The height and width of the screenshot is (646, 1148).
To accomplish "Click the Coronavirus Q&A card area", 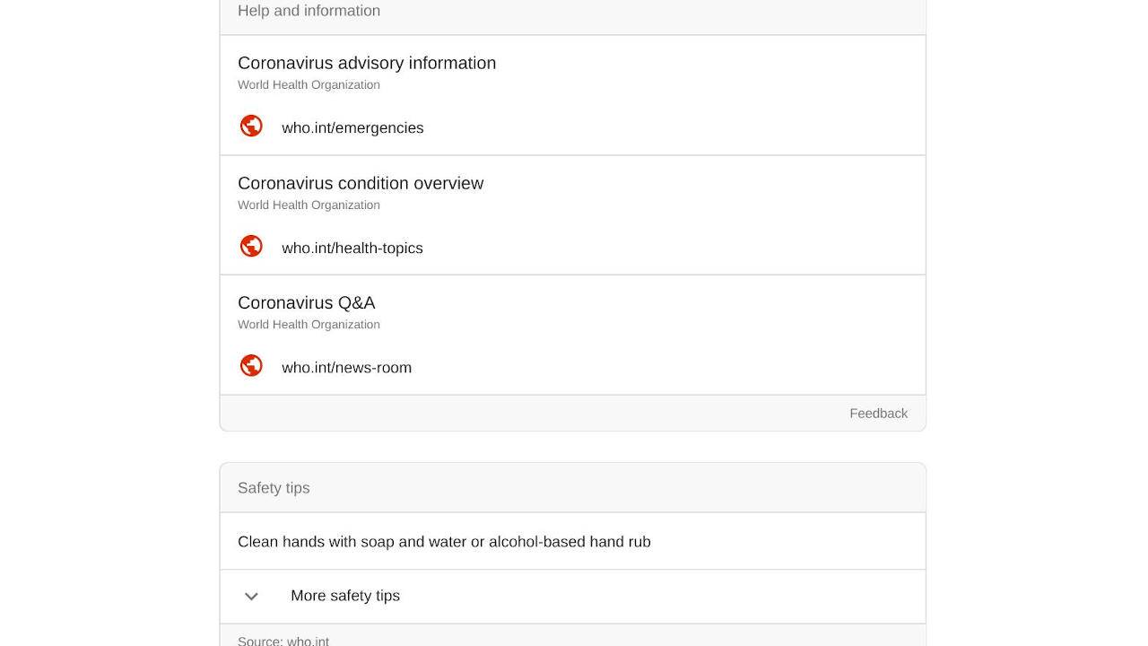I will [x=573, y=335].
